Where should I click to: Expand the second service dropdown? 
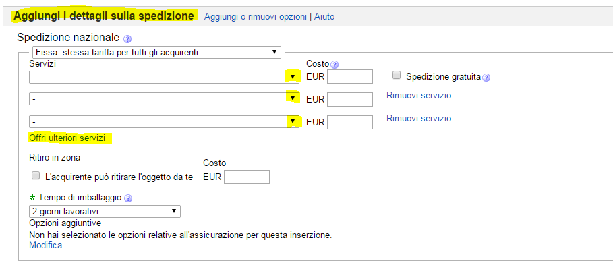tap(164, 99)
